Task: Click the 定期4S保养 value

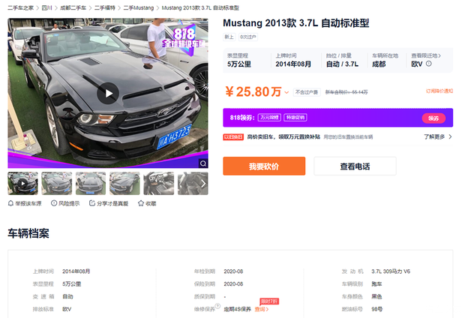Action: point(237,310)
